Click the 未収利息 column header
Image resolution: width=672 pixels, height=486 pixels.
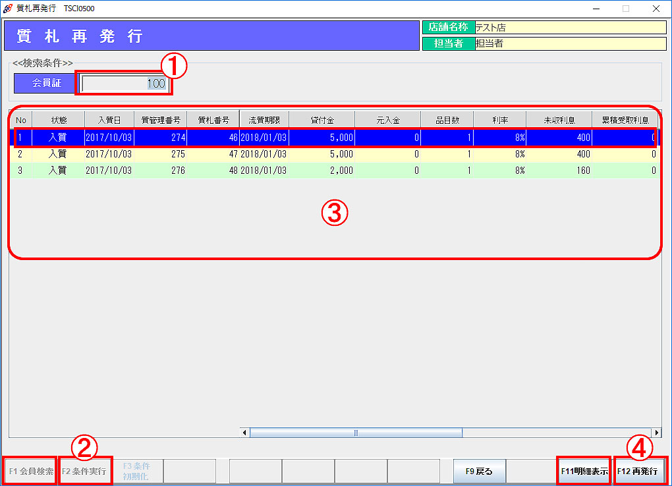point(559,120)
